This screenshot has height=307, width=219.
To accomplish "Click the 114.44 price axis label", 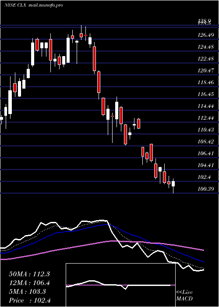I will point(205,106).
